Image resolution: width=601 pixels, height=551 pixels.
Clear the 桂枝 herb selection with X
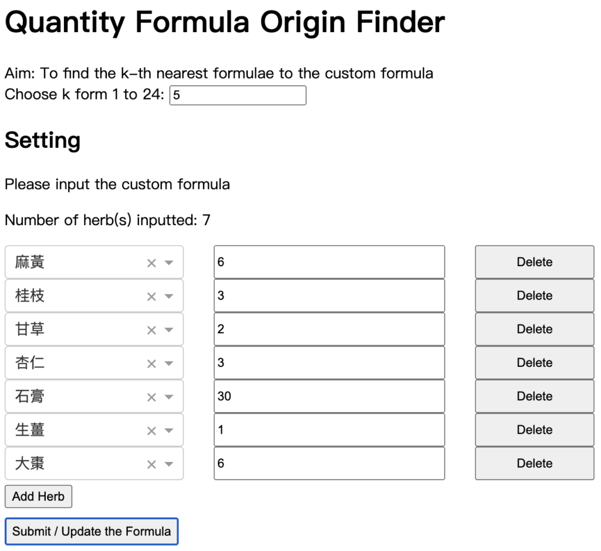coord(151,297)
